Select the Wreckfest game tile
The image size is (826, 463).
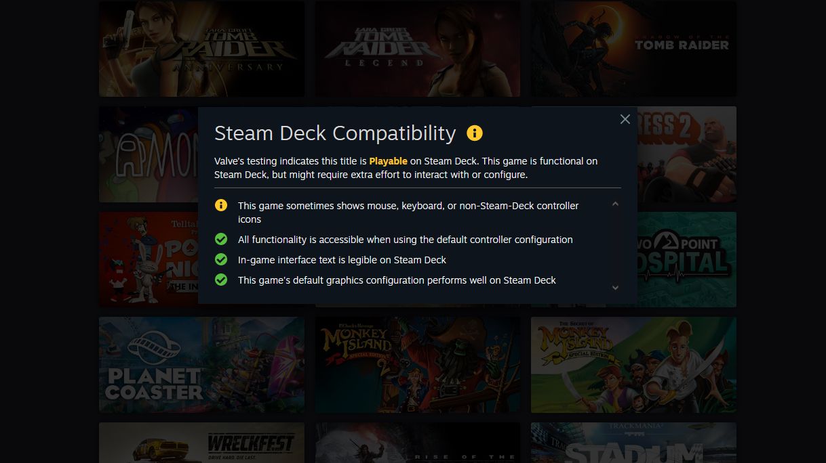201,443
